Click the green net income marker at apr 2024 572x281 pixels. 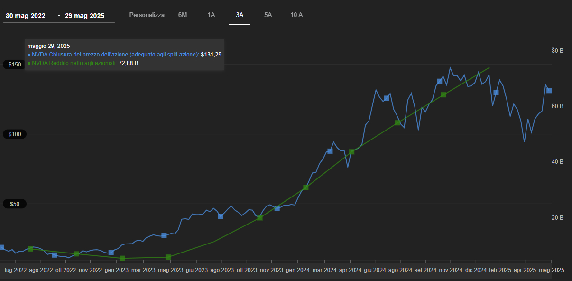click(x=352, y=152)
